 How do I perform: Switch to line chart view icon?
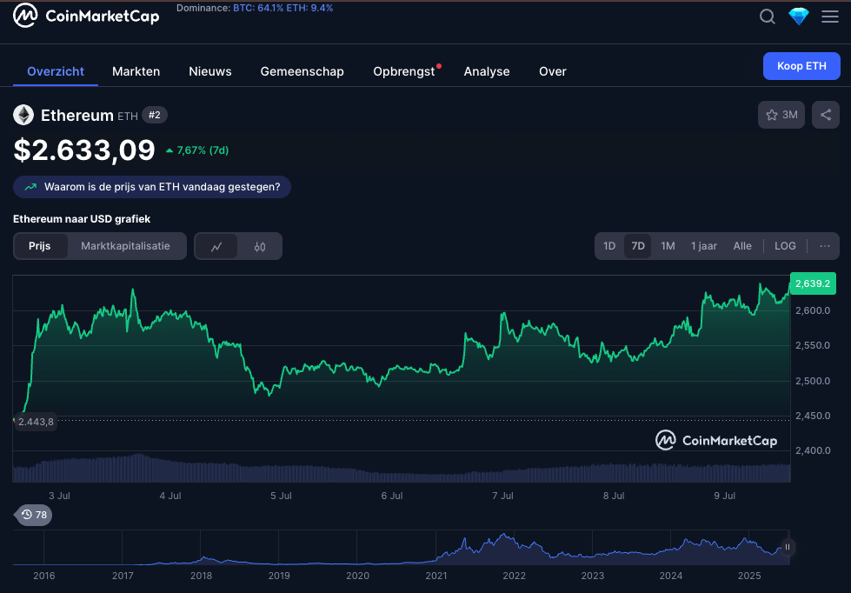tap(216, 247)
